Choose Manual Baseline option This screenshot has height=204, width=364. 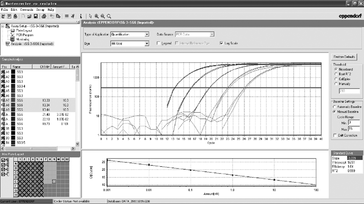(334, 112)
